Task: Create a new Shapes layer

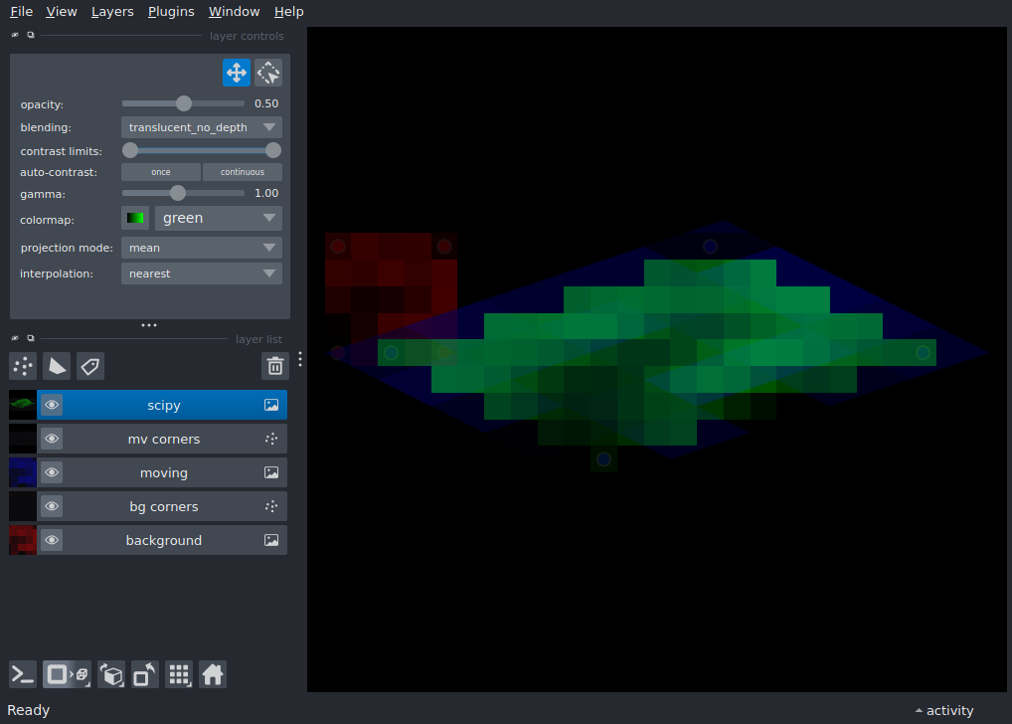Action: pos(57,366)
